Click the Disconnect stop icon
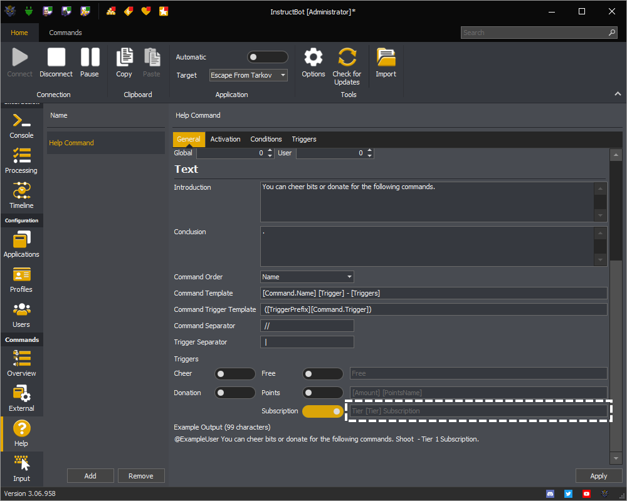The image size is (627, 501). pos(56,57)
